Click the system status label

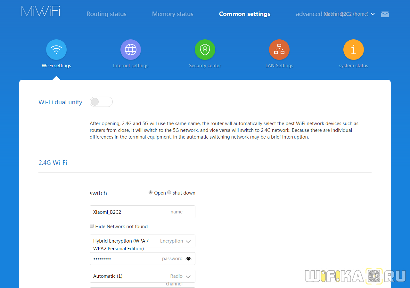click(x=354, y=66)
